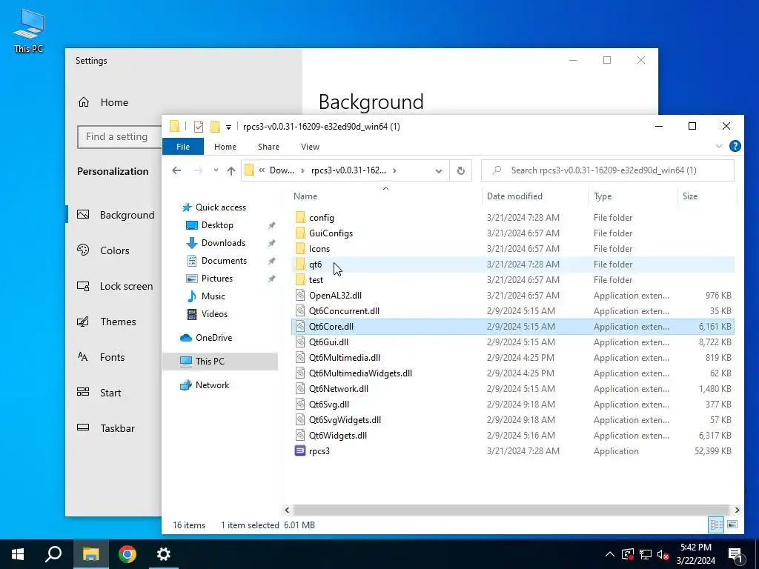Open Music in navigation pane
Viewport: 759px width, 569px height.
[213, 296]
